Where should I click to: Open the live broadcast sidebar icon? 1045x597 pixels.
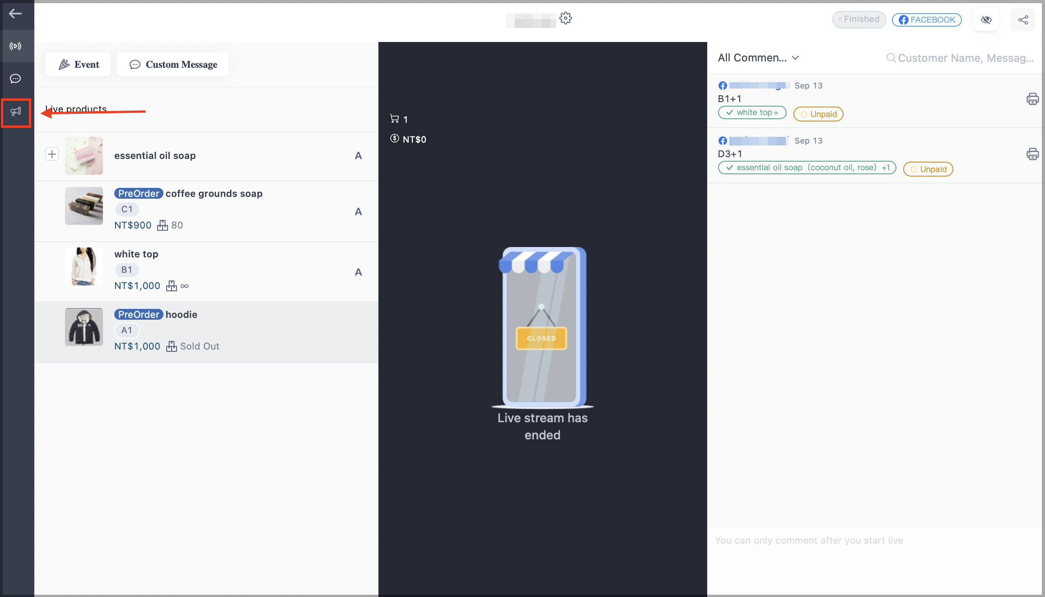click(15, 46)
